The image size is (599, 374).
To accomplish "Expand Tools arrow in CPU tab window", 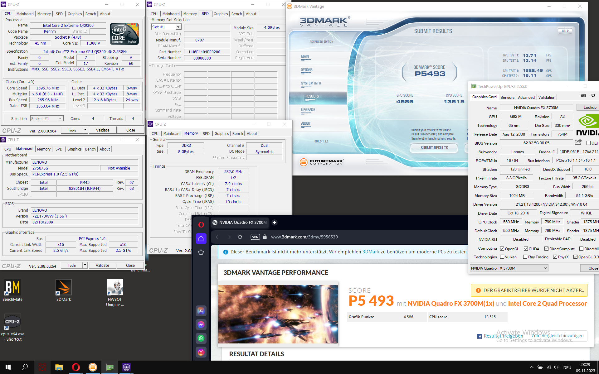I will coord(85,130).
